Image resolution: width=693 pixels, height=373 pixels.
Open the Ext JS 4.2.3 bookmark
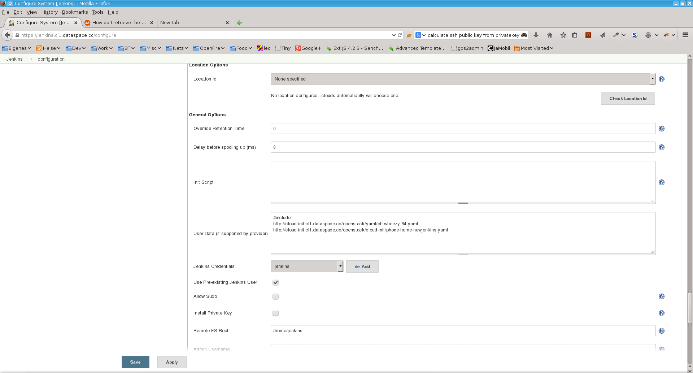(x=354, y=48)
